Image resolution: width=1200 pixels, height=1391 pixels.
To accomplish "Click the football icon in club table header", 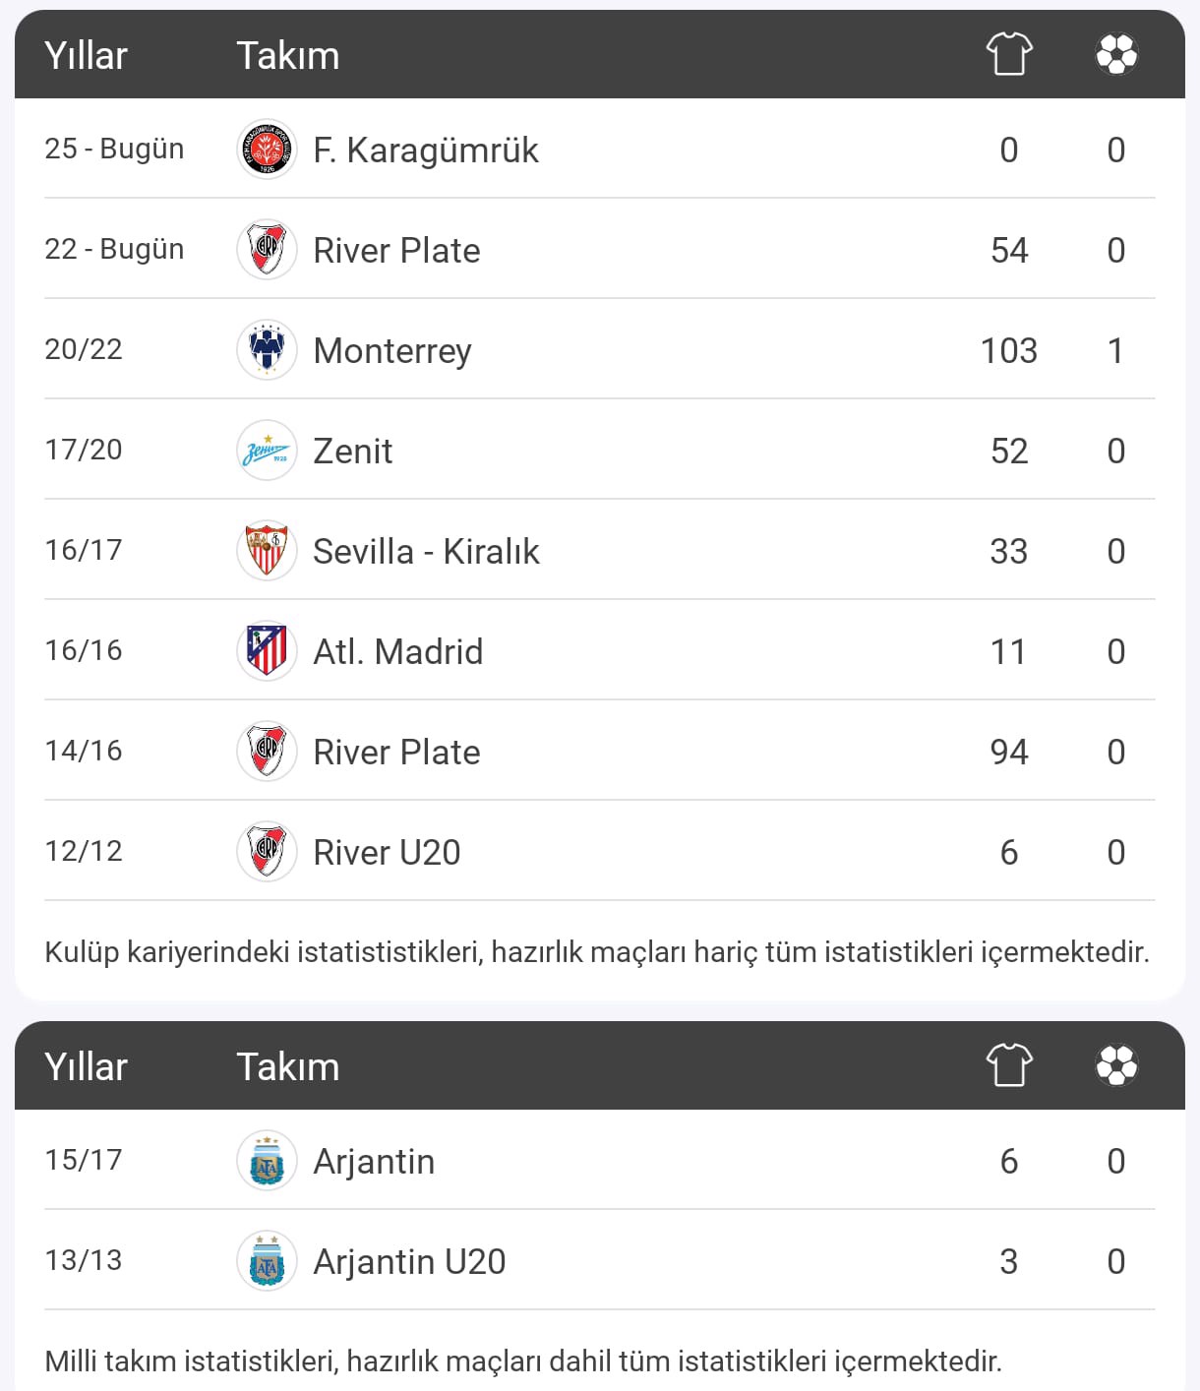I will point(1116,54).
